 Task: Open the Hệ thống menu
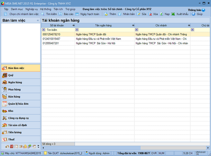(46, 9)
